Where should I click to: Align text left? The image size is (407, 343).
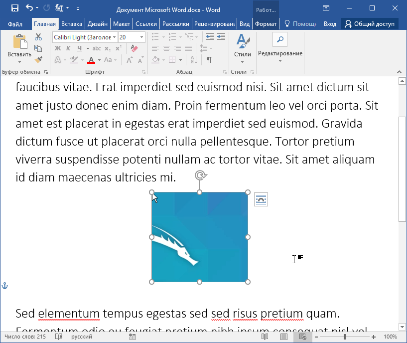(x=155, y=48)
